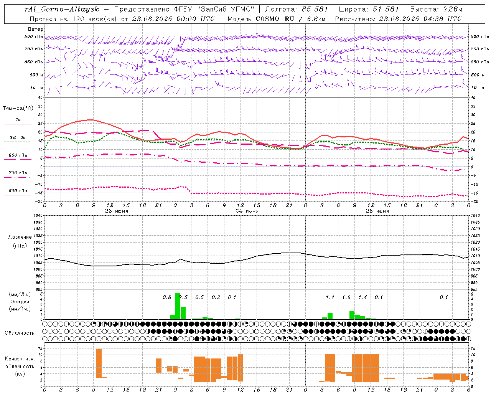This screenshot has height=393, width=491.
Task: Select the text Предоставлено ФГБУ "ЗапСиб УГМС"
Action: (x=185, y=9)
